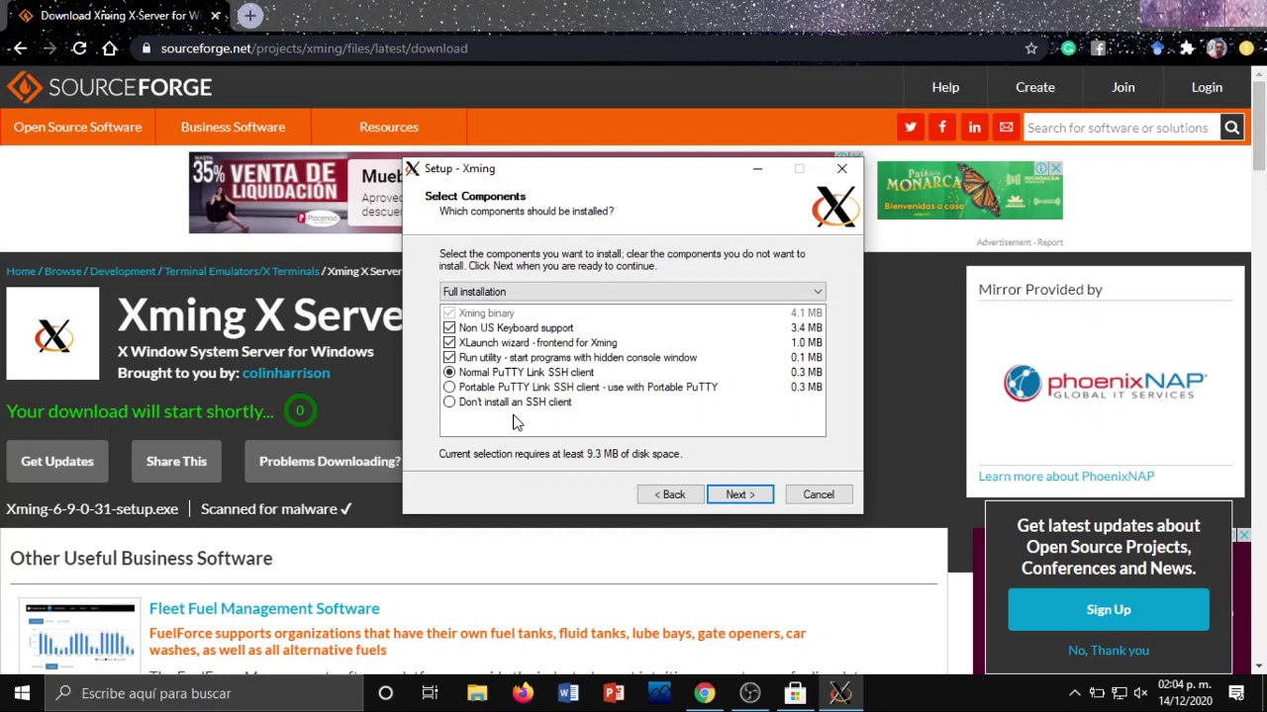This screenshot has height=712, width=1267.
Task: Go back to the previous Chrome page
Action: 20,47
